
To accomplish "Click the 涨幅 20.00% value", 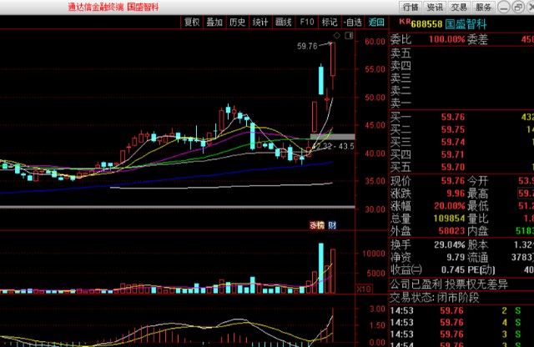I will (450, 206).
